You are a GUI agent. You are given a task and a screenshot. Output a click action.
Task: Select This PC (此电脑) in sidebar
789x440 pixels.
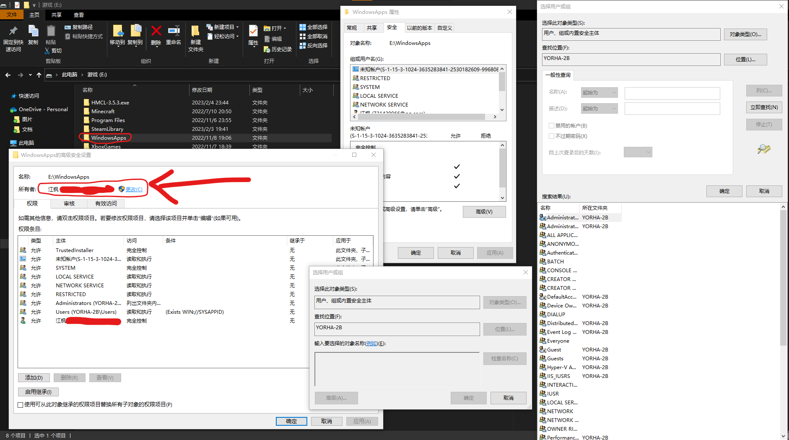pos(22,143)
